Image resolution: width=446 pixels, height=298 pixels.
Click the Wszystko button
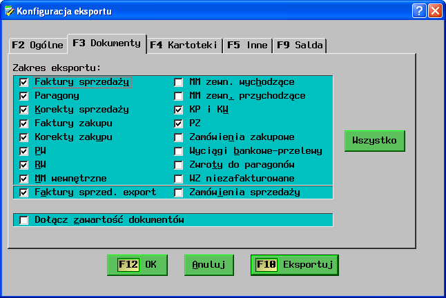pos(375,141)
